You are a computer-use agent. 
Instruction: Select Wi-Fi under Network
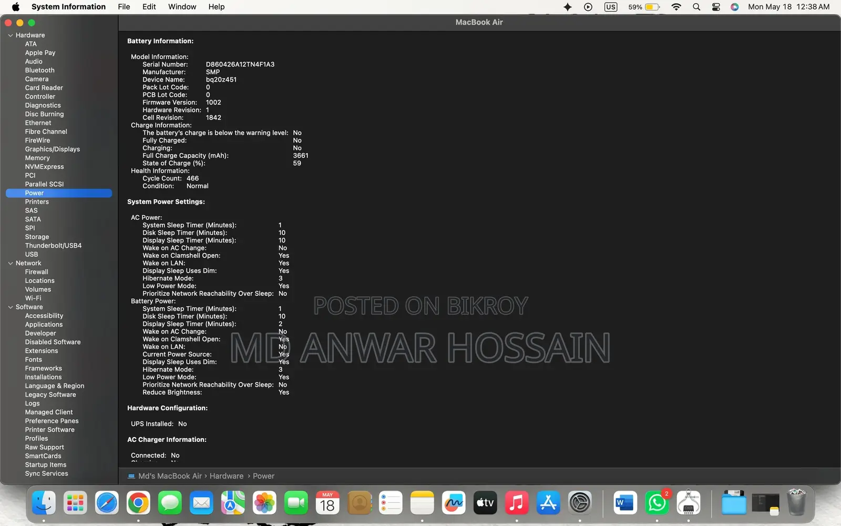coord(33,298)
